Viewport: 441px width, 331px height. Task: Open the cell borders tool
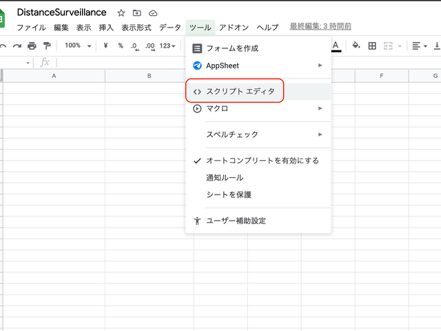[x=372, y=46]
